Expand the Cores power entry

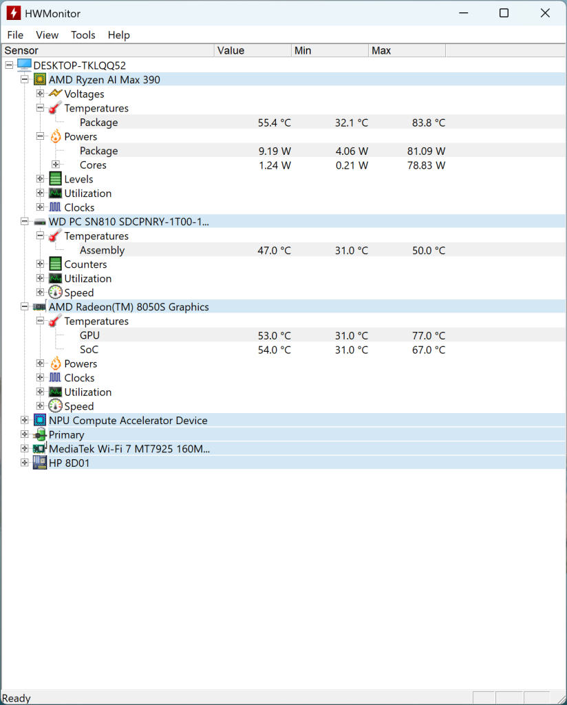point(56,165)
